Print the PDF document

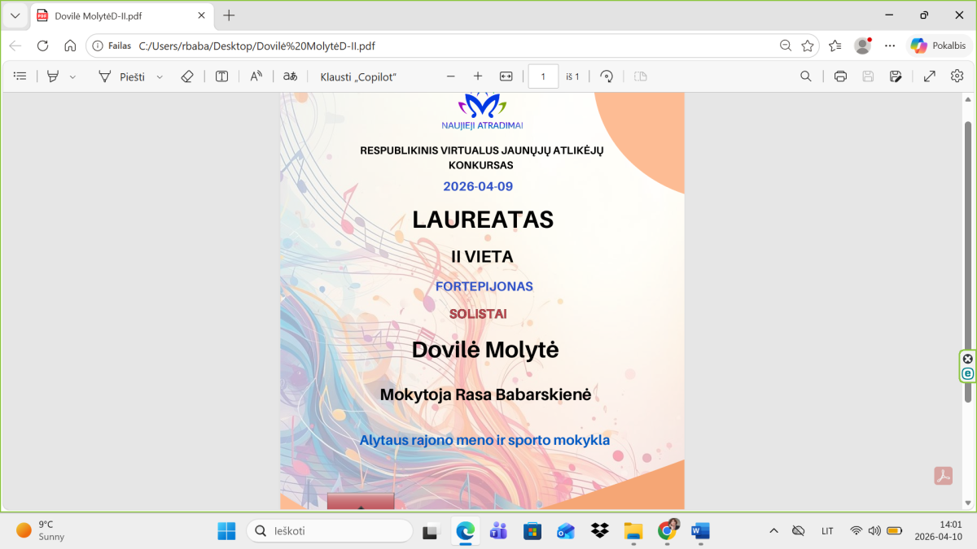pyautogui.click(x=840, y=76)
